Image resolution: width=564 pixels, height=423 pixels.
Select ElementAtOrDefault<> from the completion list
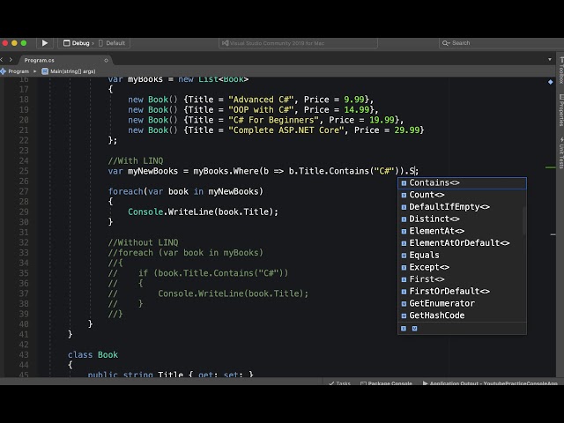[462, 243]
